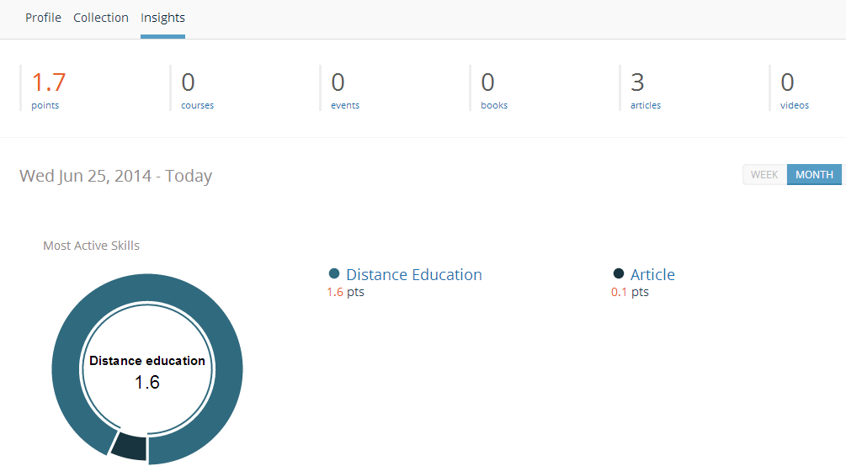Select the Insights tab
Viewport: 846px width, 466px height.
[162, 18]
